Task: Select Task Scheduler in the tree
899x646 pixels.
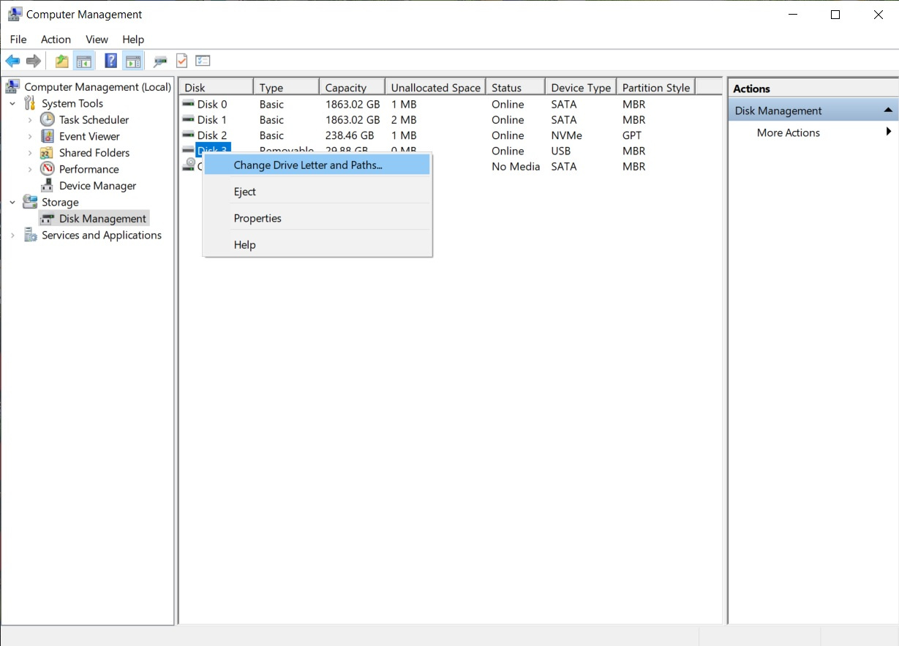Action: [94, 119]
